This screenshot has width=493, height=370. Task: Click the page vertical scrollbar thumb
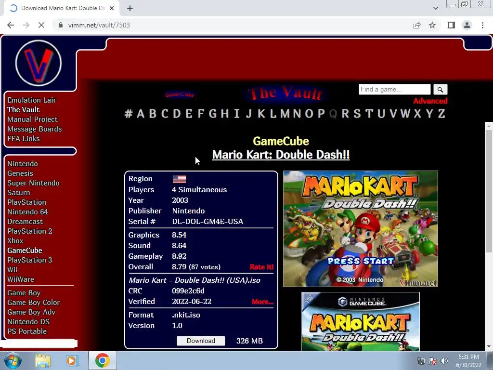coord(489,191)
